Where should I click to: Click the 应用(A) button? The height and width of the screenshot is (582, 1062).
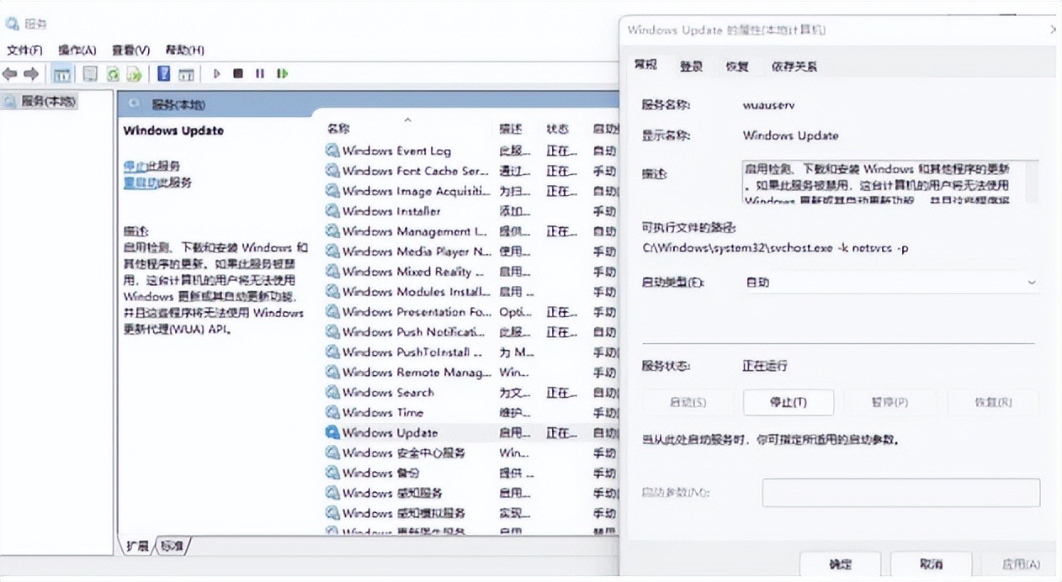click(x=1022, y=564)
